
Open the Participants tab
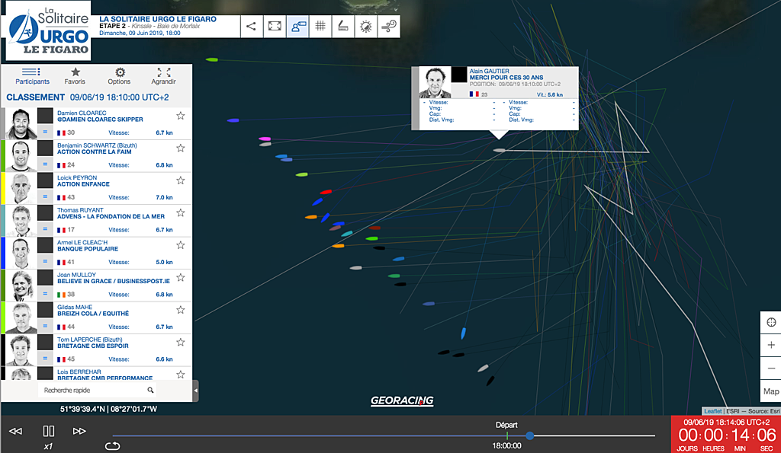[x=32, y=76]
